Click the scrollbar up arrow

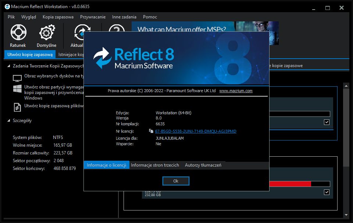(x=346, y=86)
